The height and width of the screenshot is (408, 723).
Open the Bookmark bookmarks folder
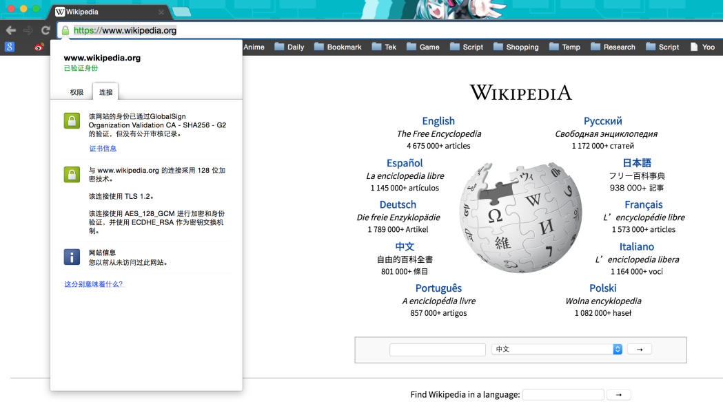click(x=338, y=47)
